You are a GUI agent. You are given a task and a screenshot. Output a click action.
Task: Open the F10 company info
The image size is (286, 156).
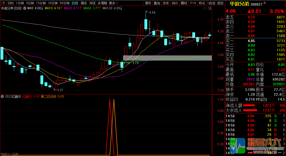[193, 3]
